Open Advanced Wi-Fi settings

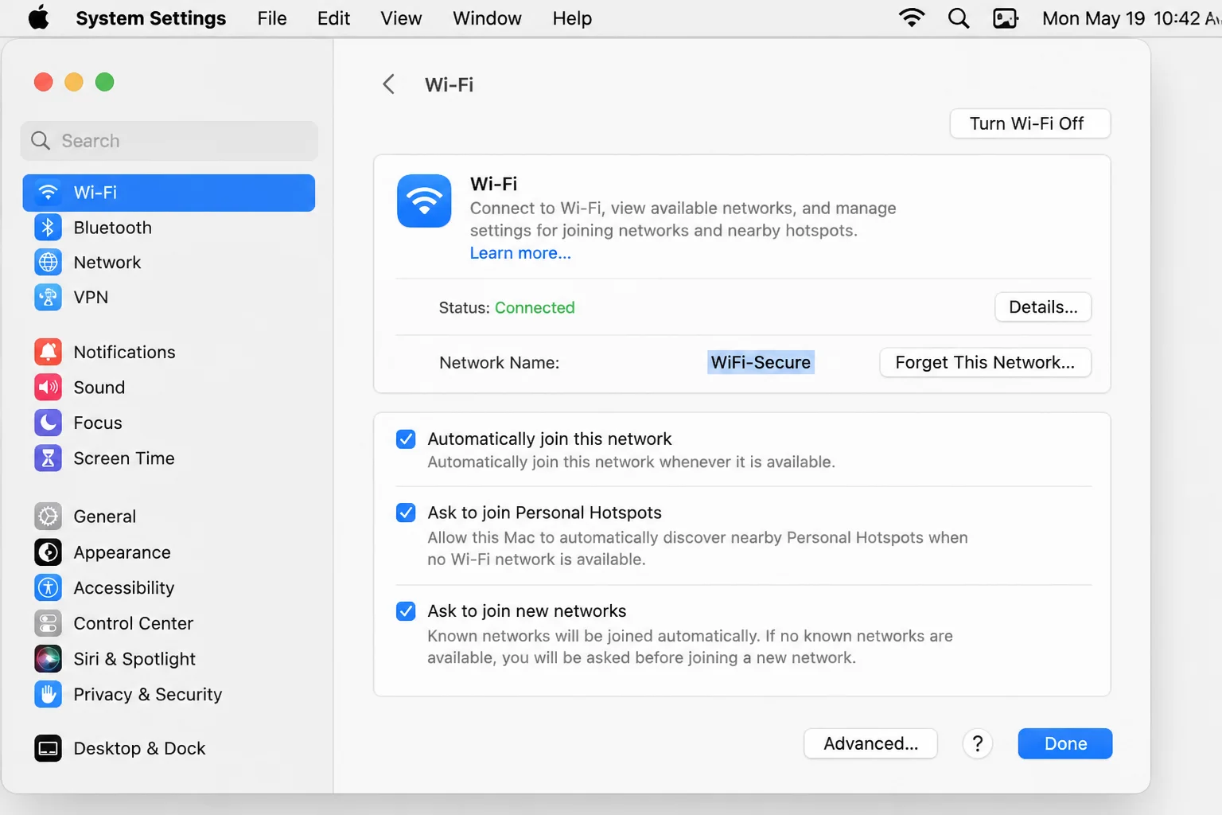pos(870,743)
